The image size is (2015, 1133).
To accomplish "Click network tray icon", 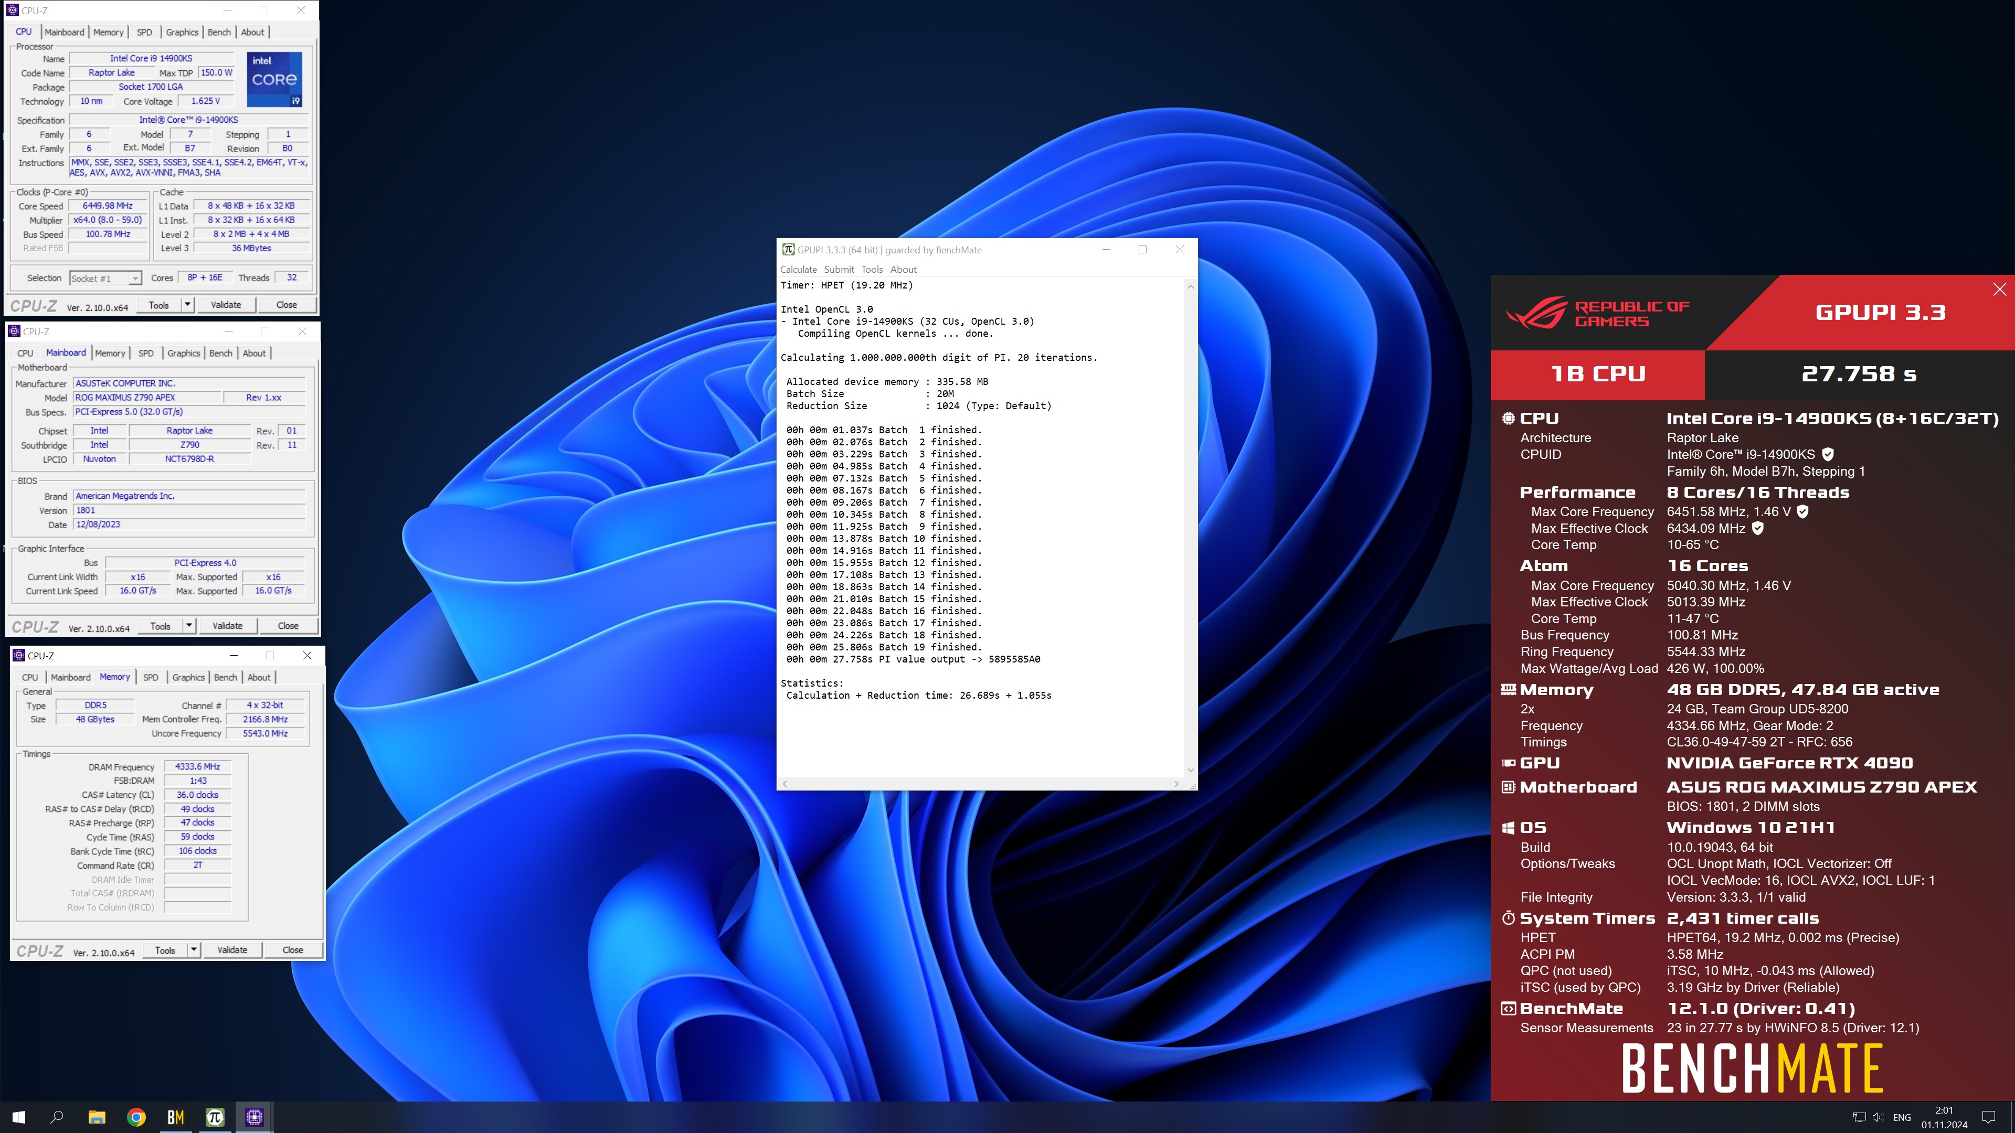I will 1859,1117.
